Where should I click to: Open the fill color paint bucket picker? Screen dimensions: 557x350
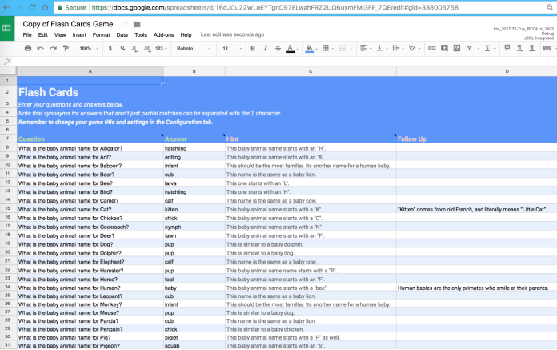click(x=309, y=48)
